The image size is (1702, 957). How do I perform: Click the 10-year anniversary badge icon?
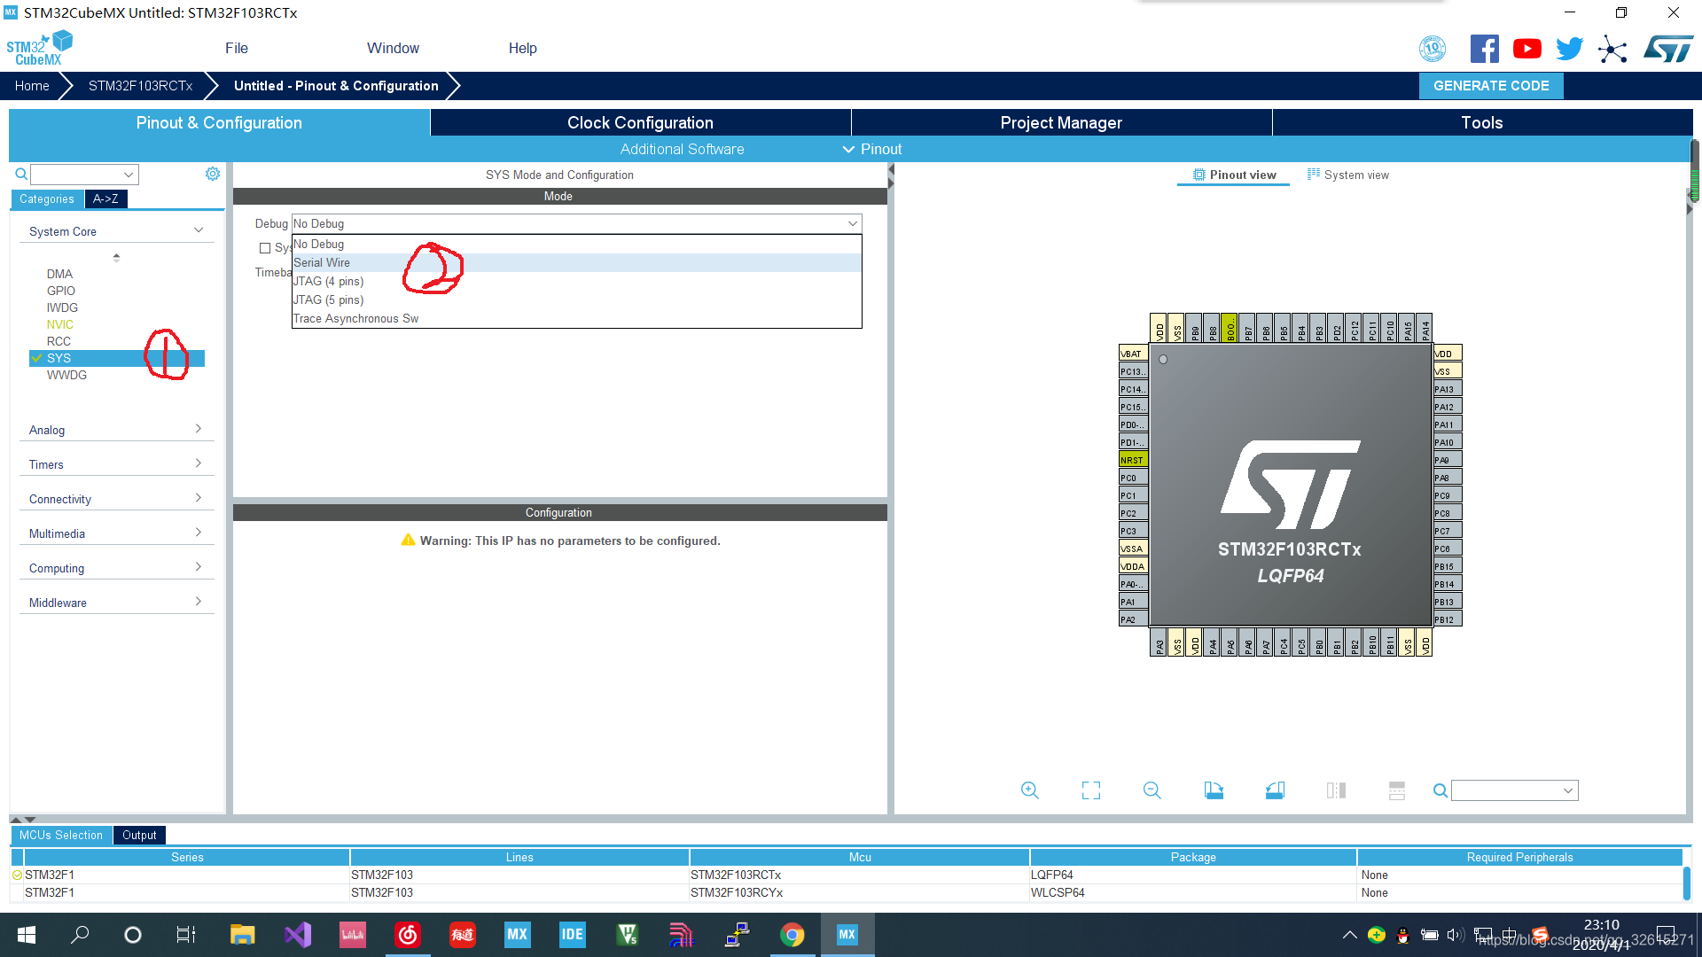pyautogui.click(x=1433, y=49)
